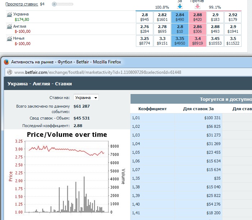This screenshot has height=220, width=252.
Task: Click the Украина - Англия - Ставки heading
Action: (x=40, y=84)
